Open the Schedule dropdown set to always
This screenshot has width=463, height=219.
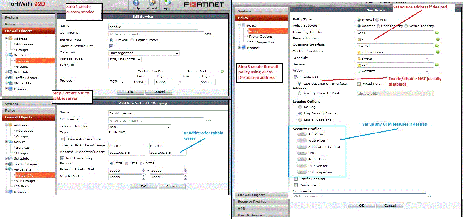pyautogui.click(x=393, y=59)
